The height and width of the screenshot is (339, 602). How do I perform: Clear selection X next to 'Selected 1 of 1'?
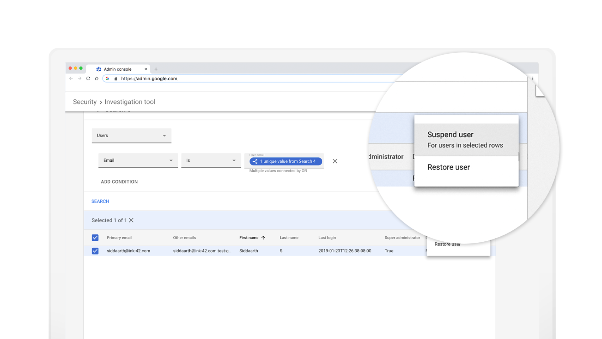pyautogui.click(x=131, y=220)
